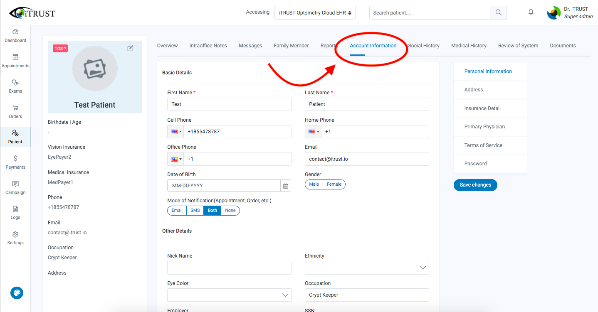Set notification mode to SMS
Viewport: 598px width, 312px height.
[x=195, y=211]
